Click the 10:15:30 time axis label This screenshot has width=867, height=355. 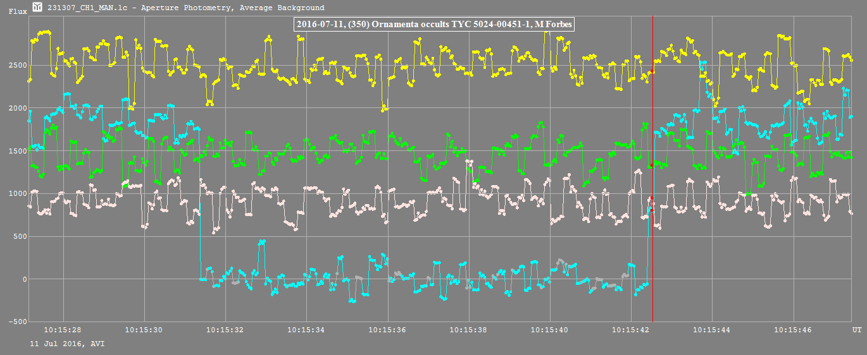point(144,330)
